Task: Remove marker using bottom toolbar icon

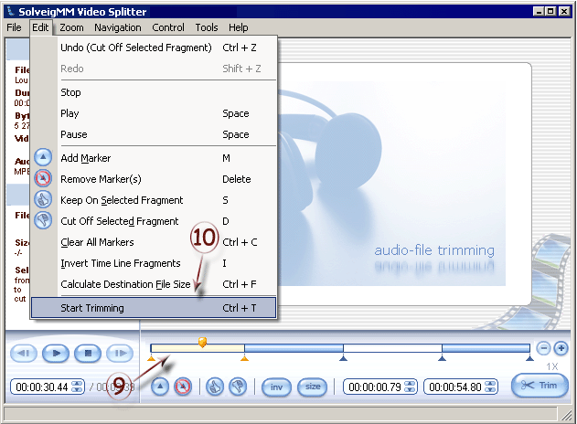Action: 183,387
